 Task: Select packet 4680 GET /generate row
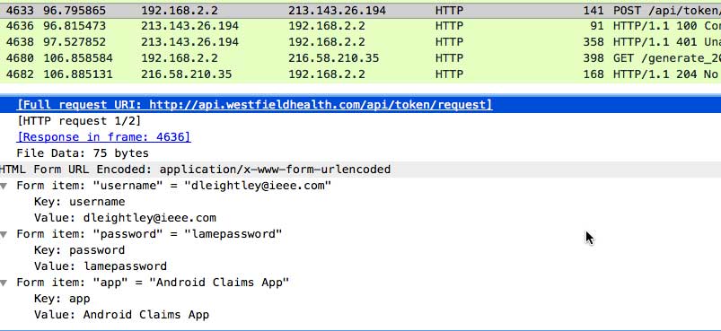[x=361, y=58]
